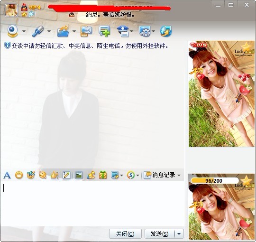256x242 pixels.
Task: Expand file transfer options arrow
Action: (74, 31)
